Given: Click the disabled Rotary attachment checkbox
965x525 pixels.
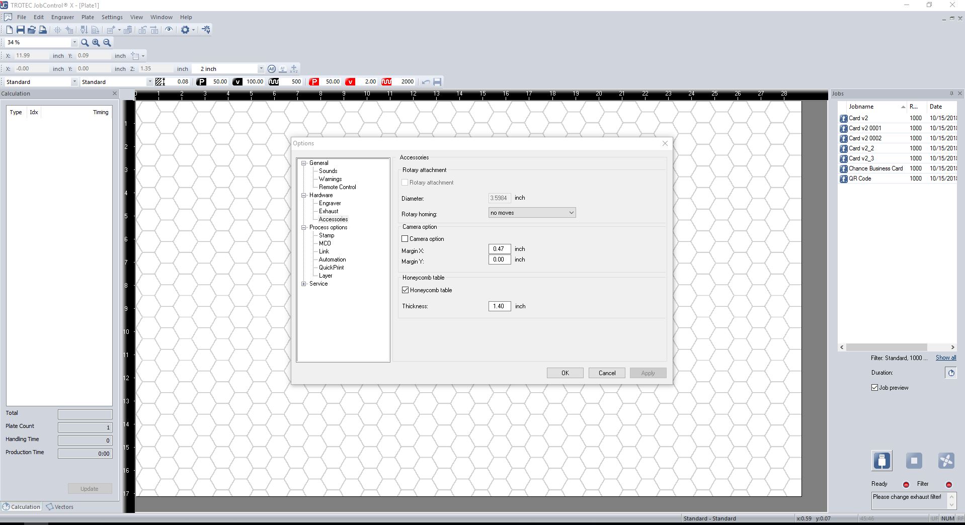Looking at the screenshot, I should click(405, 183).
